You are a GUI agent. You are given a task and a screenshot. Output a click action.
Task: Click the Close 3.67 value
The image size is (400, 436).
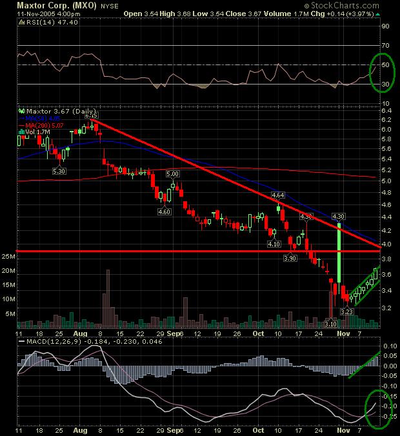(x=244, y=14)
